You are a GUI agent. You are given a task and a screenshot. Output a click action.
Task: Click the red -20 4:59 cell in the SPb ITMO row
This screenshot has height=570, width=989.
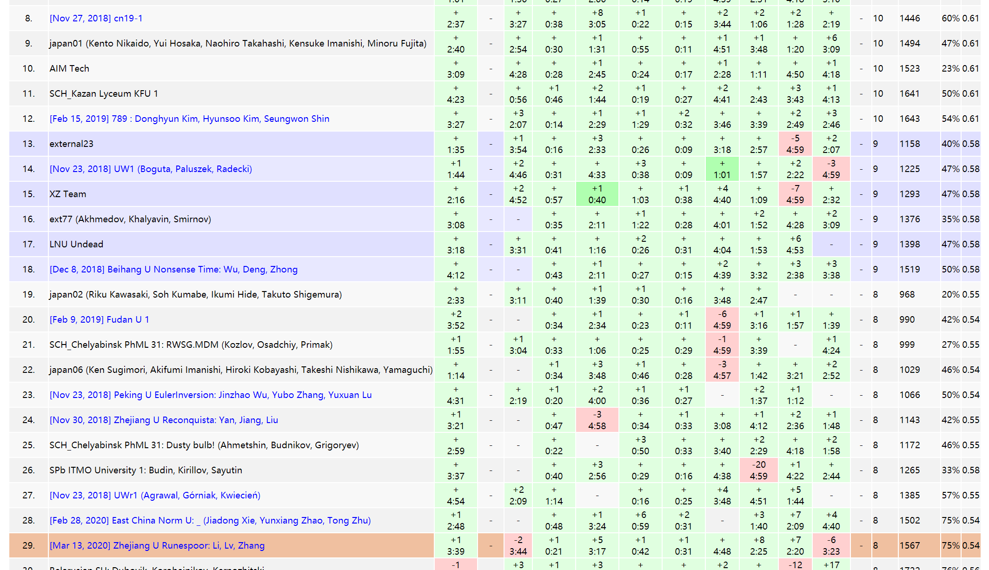pos(758,470)
